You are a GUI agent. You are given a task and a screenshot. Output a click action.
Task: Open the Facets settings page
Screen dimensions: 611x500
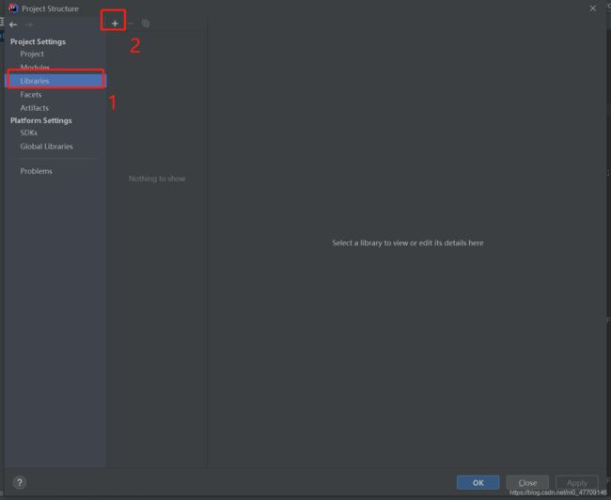click(x=31, y=94)
